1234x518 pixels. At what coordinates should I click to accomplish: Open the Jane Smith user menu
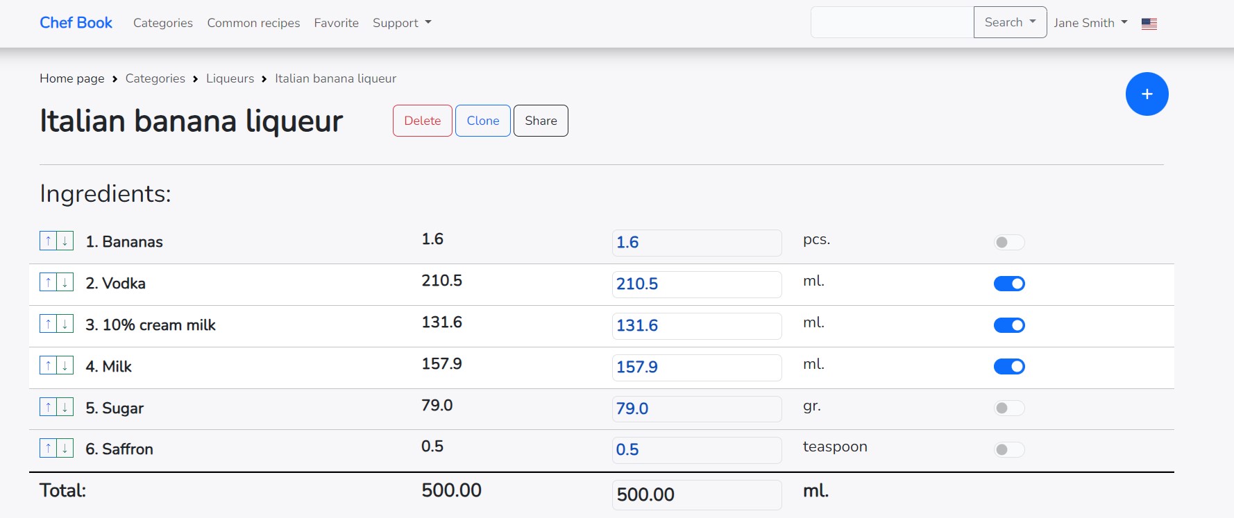click(x=1090, y=23)
